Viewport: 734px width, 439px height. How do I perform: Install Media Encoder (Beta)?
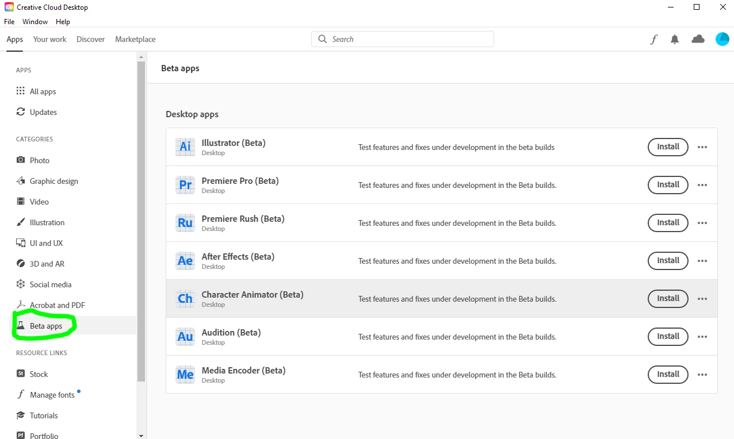click(668, 374)
